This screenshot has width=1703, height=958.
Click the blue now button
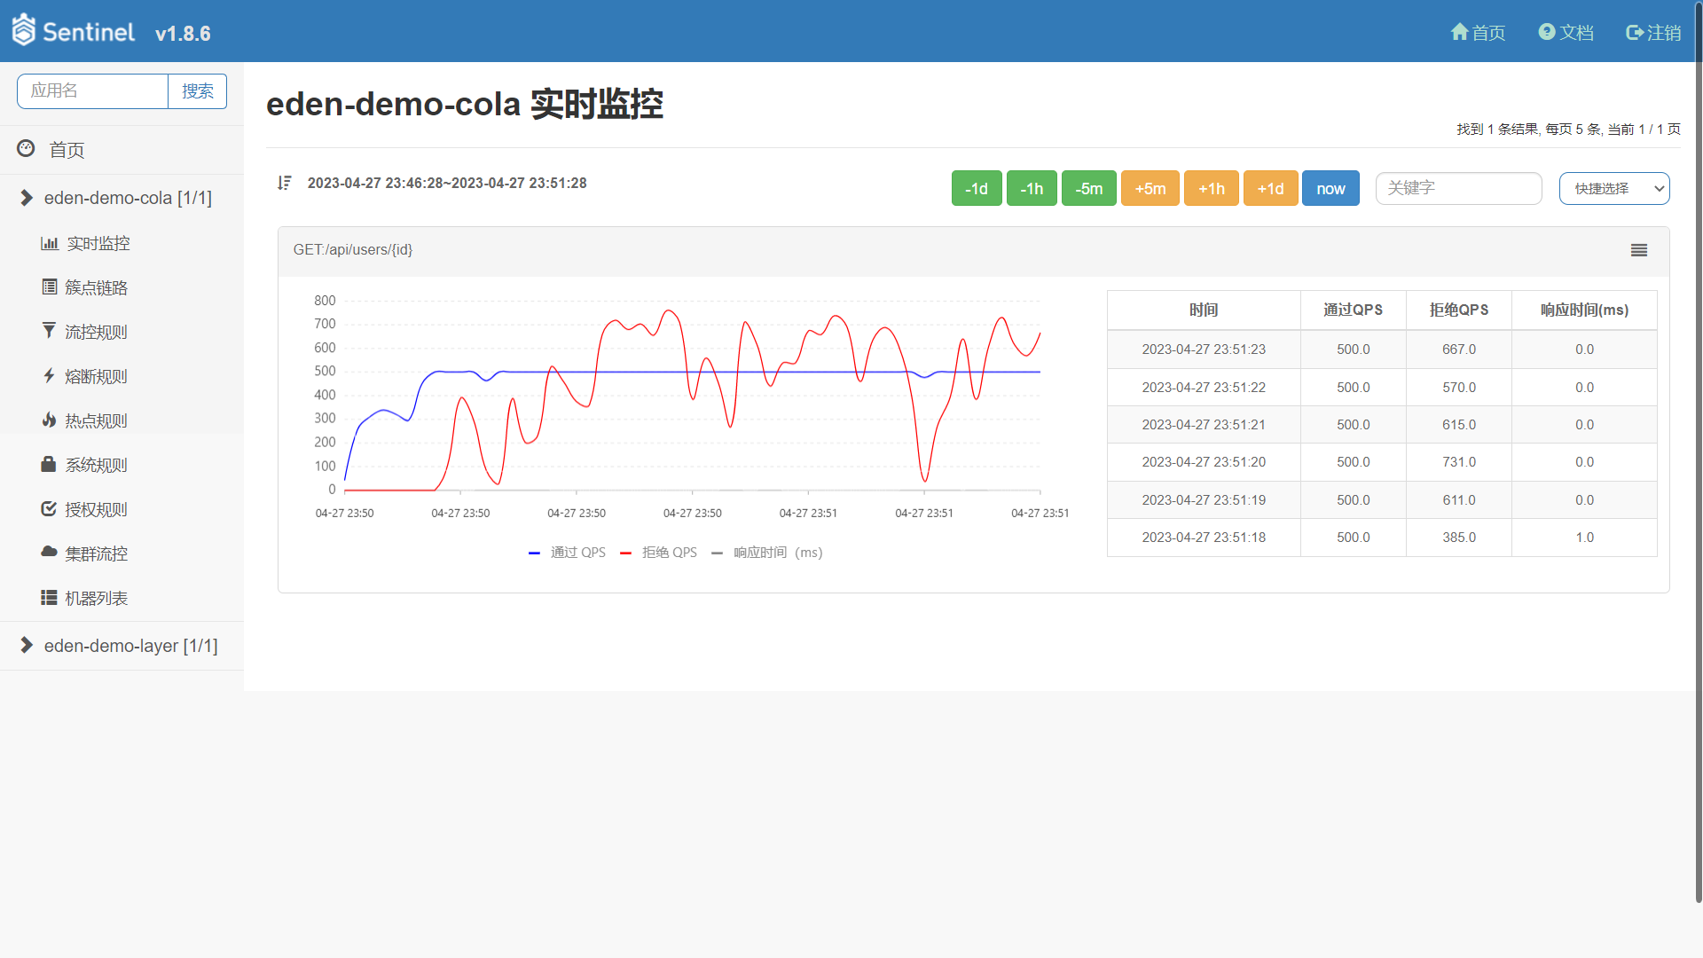pyautogui.click(x=1330, y=188)
